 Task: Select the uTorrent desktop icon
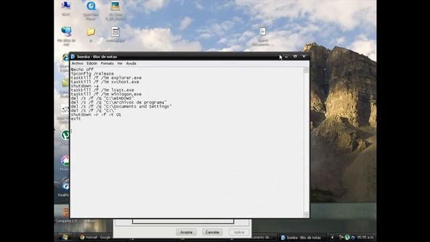pyautogui.click(x=65, y=137)
